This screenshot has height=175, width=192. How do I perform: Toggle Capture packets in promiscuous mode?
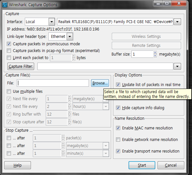point(9,44)
